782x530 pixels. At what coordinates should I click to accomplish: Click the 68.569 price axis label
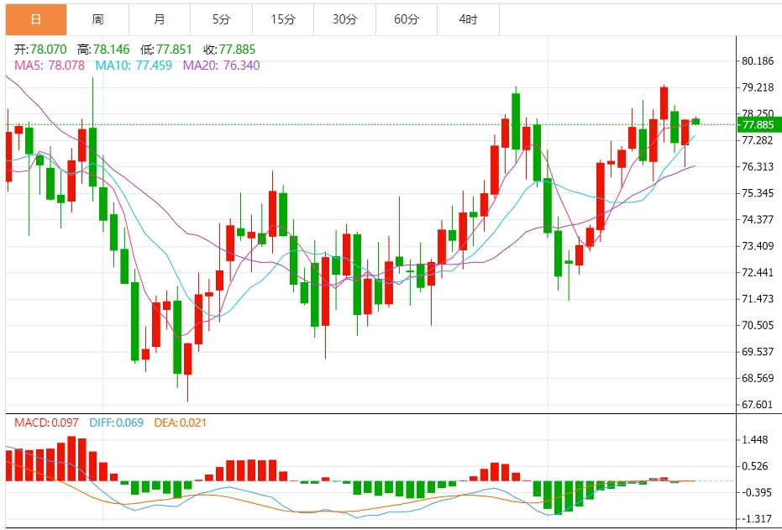pyautogui.click(x=758, y=378)
